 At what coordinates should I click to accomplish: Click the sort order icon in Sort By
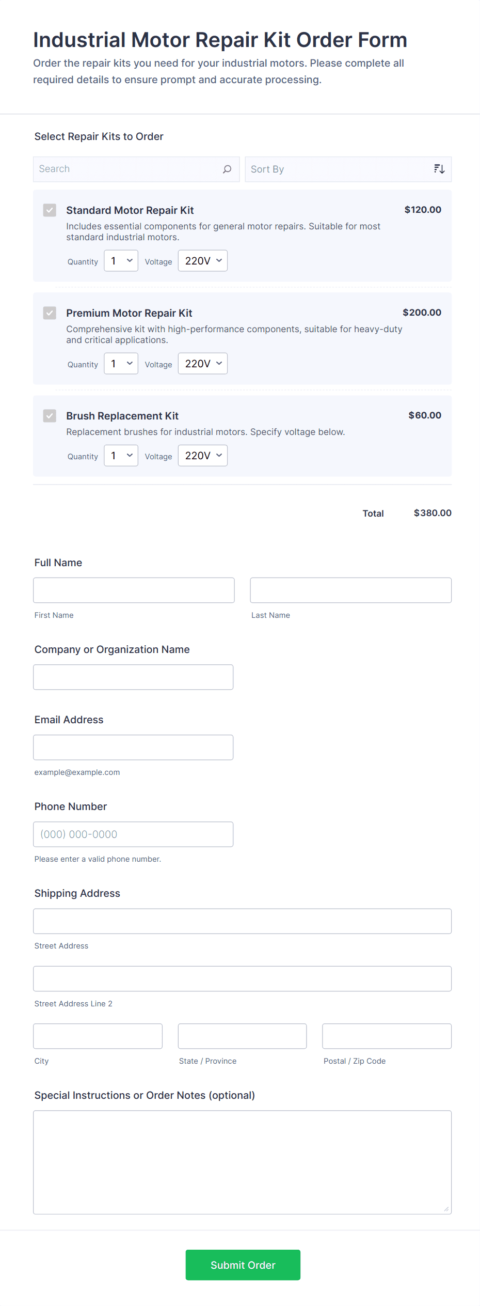(x=439, y=168)
